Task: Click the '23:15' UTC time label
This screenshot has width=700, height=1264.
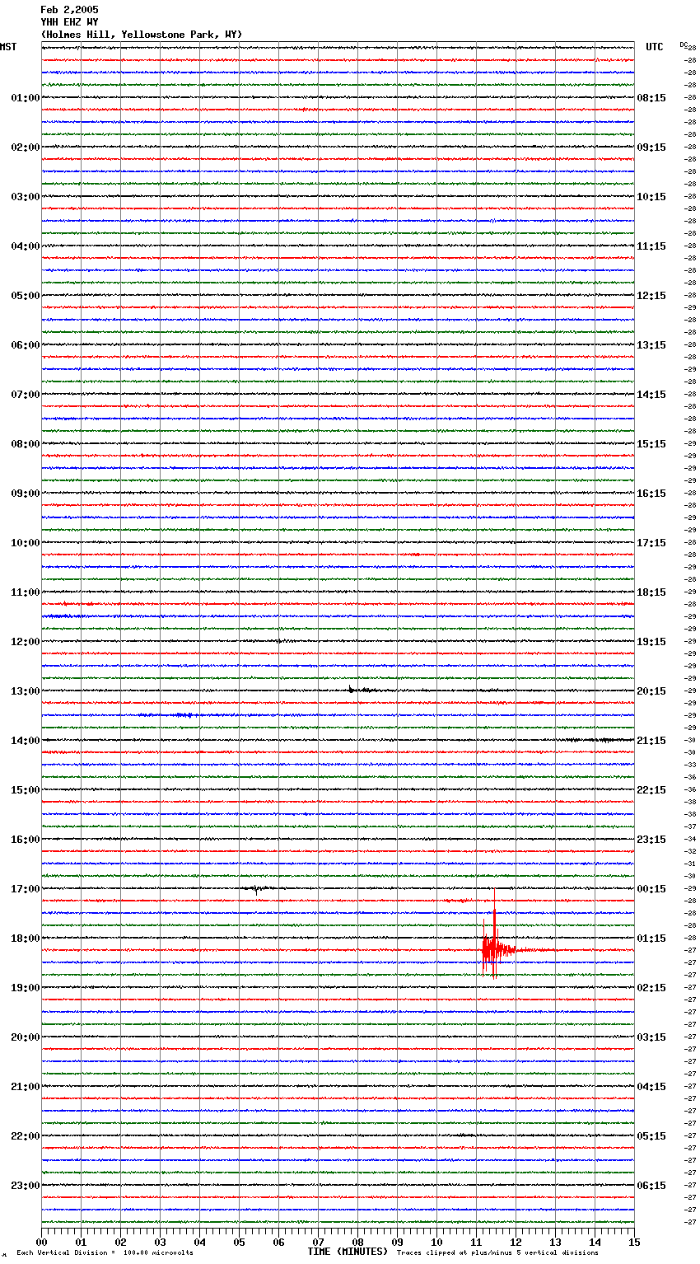Action: (651, 840)
